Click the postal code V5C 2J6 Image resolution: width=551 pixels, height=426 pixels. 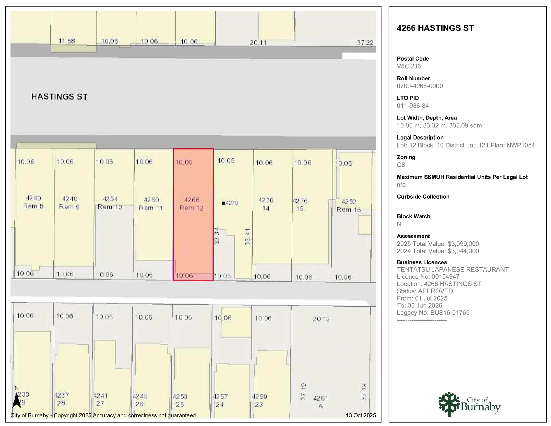pos(409,66)
